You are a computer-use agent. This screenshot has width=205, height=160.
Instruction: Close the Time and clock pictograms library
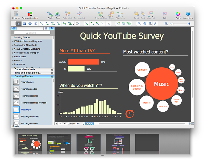pos(52,73)
